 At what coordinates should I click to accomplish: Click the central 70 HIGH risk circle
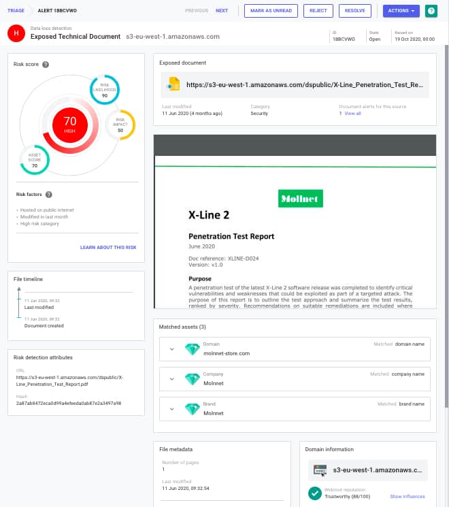[x=70, y=125]
